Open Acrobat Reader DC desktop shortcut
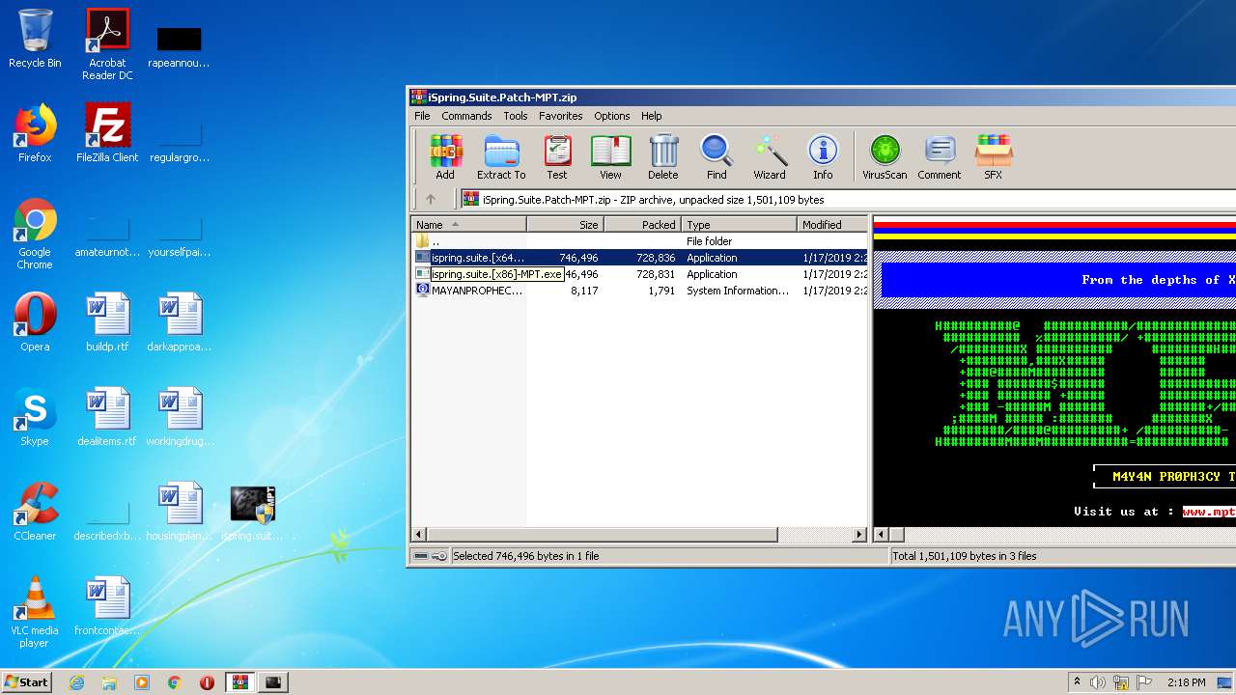 (x=107, y=44)
